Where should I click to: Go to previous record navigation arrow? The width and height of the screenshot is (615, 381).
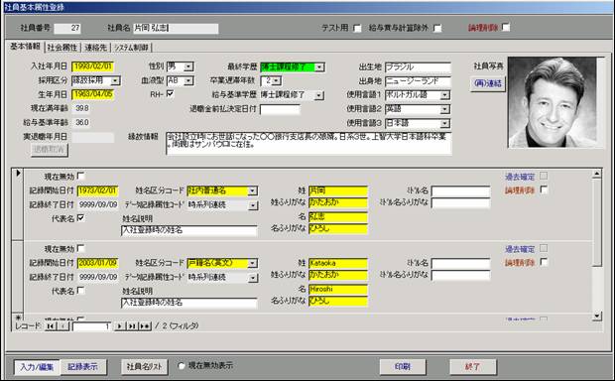[x=63, y=326]
